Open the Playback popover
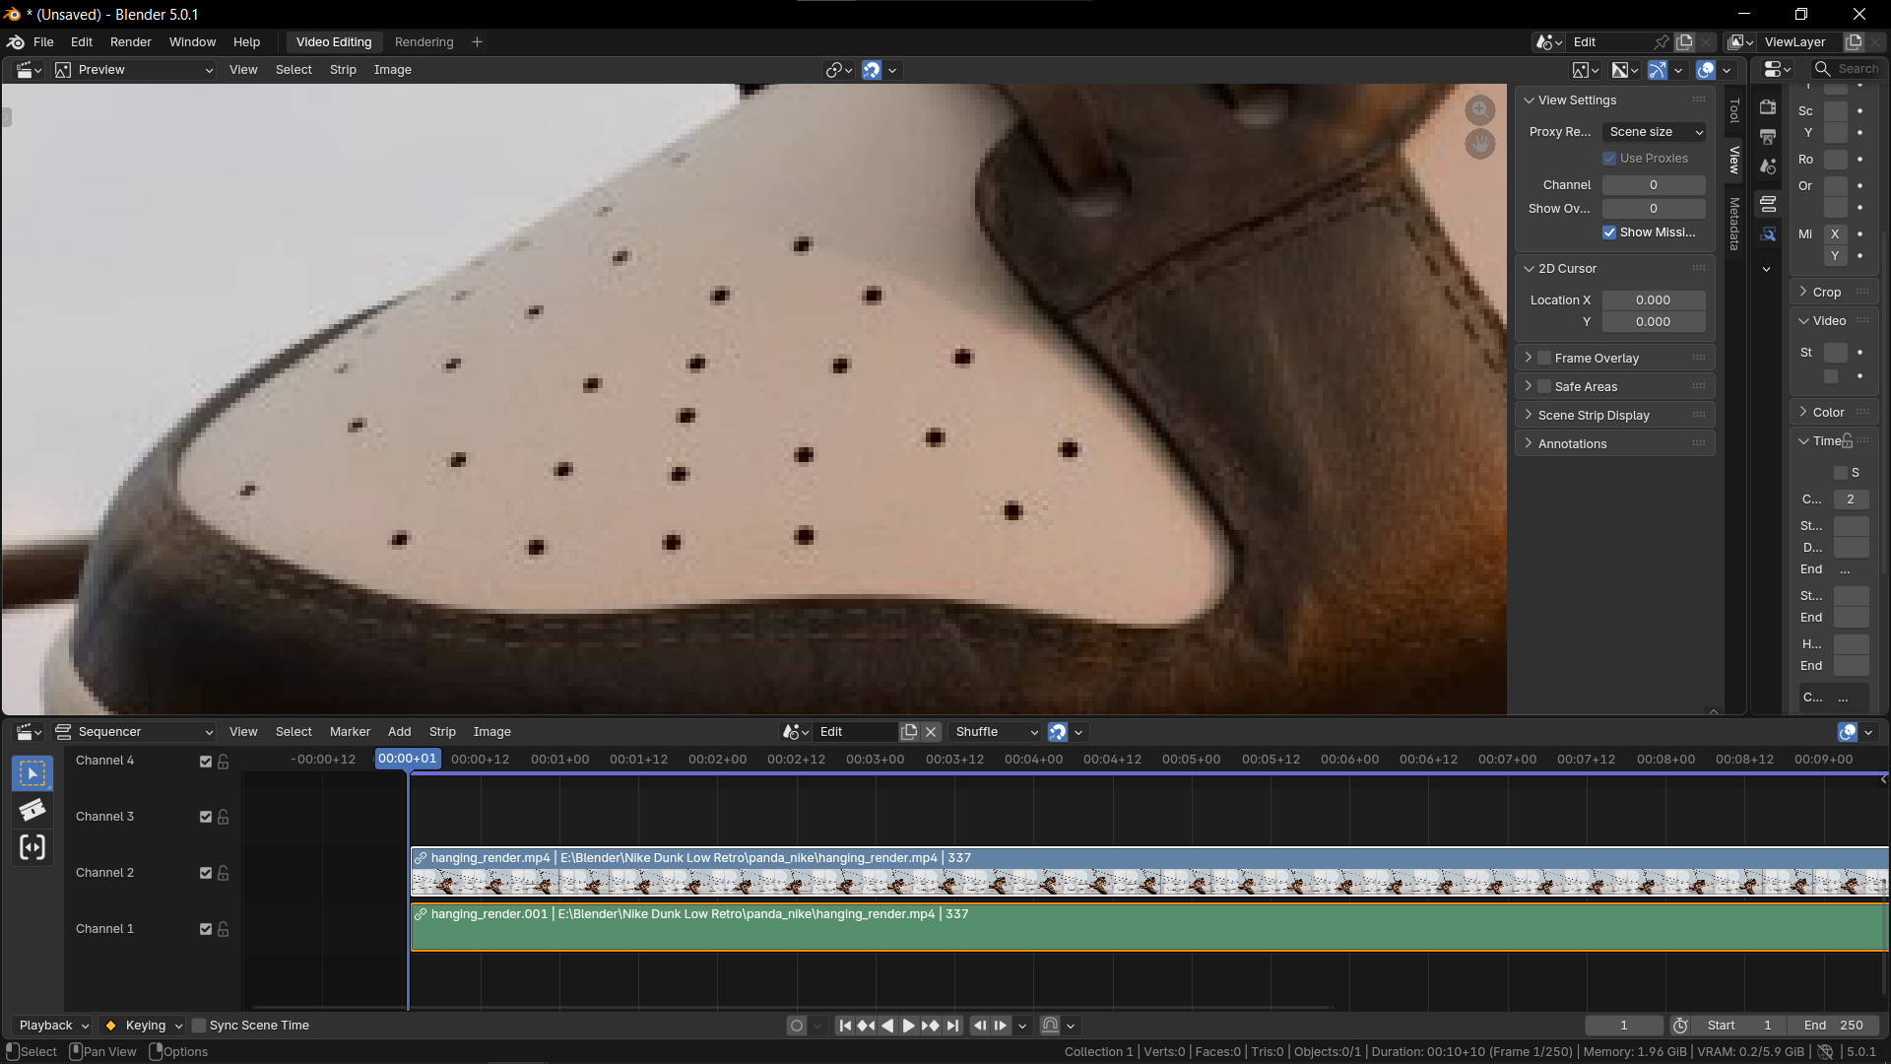The image size is (1891, 1064). (53, 1026)
